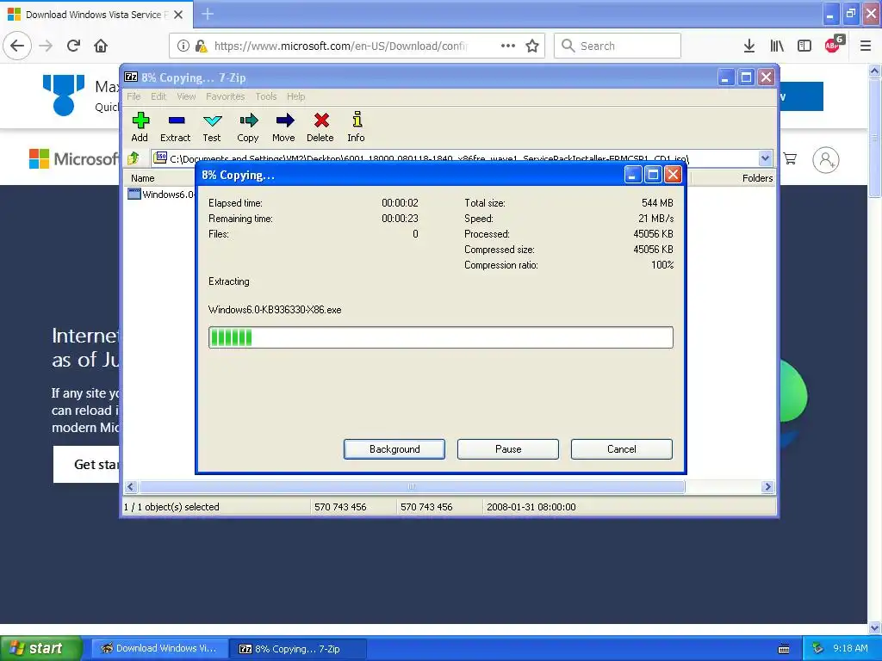Click the Firefox Search box

tap(618, 46)
